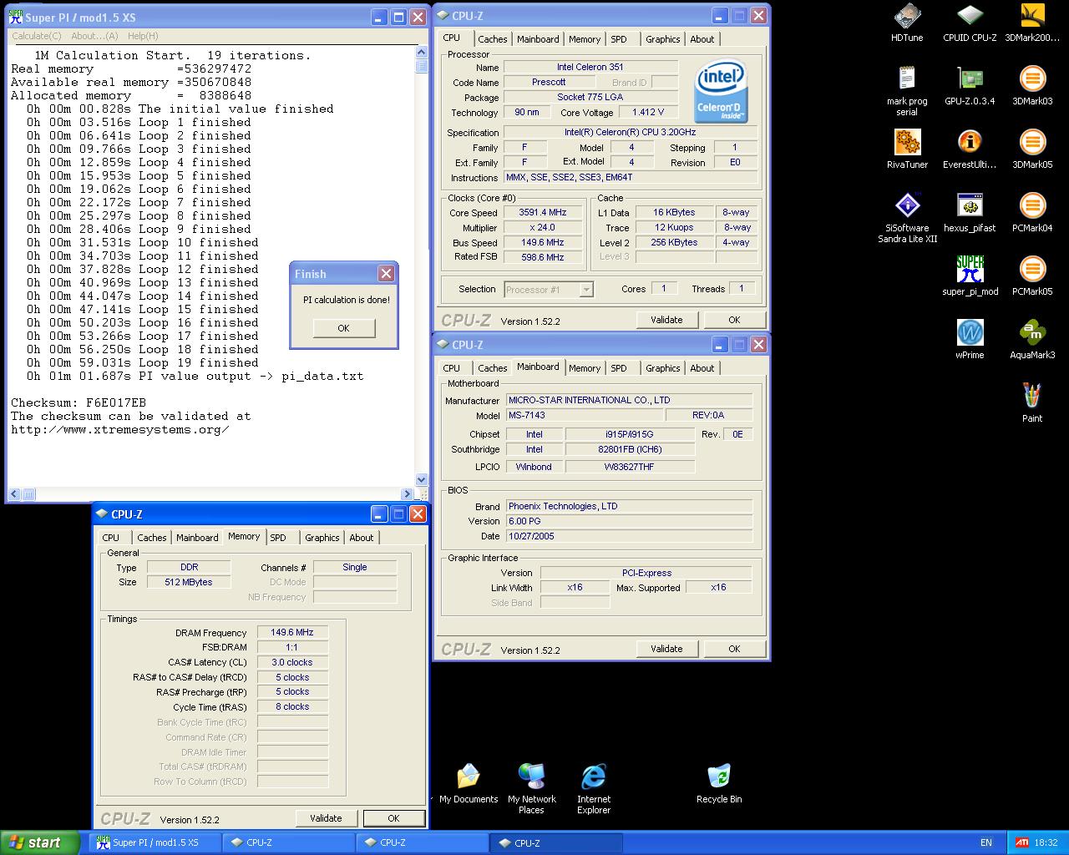1069x855 pixels.
Task: Open My Network Places icon
Action: [531, 789]
